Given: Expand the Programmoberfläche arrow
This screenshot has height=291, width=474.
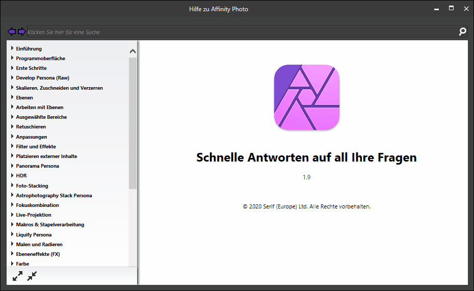Looking at the screenshot, I should click(12, 58).
